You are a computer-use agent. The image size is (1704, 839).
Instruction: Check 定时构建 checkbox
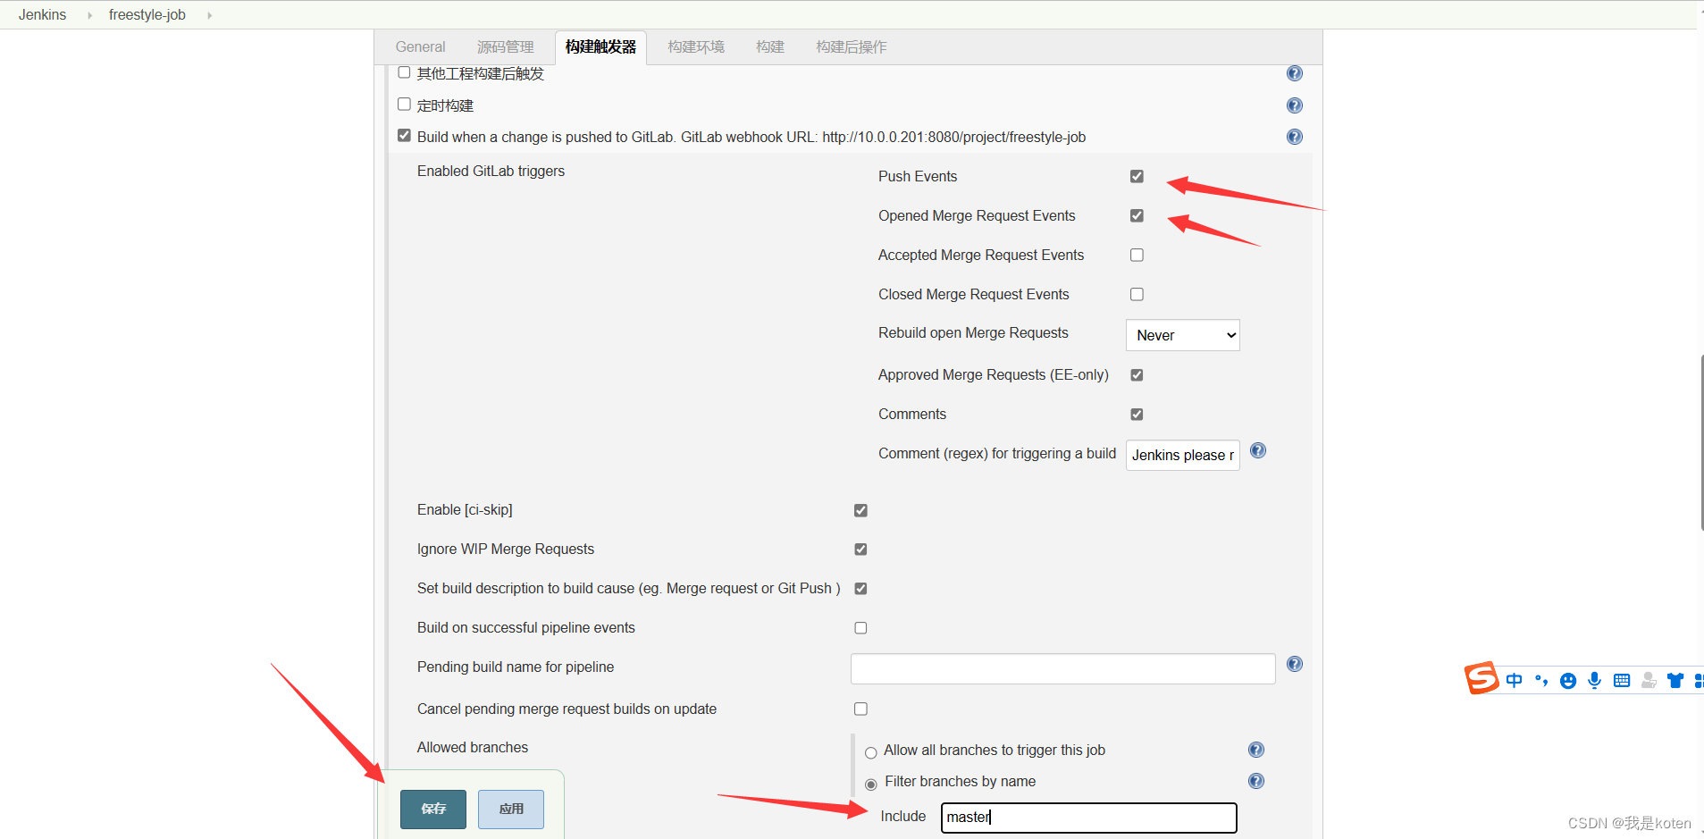[404, 105]
